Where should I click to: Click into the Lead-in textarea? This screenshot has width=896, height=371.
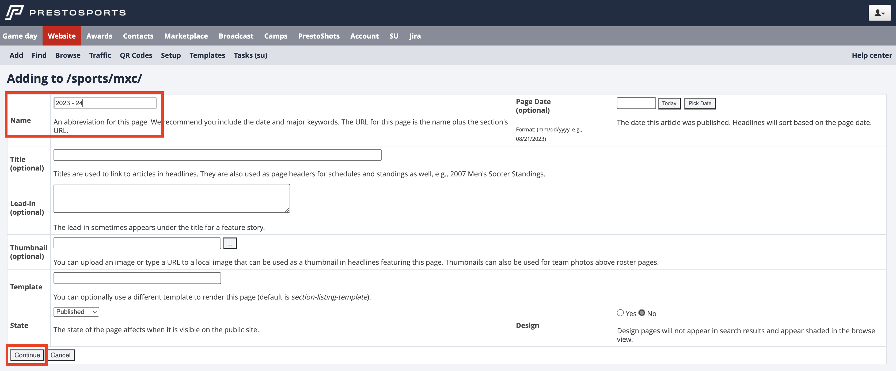(172, 198)
